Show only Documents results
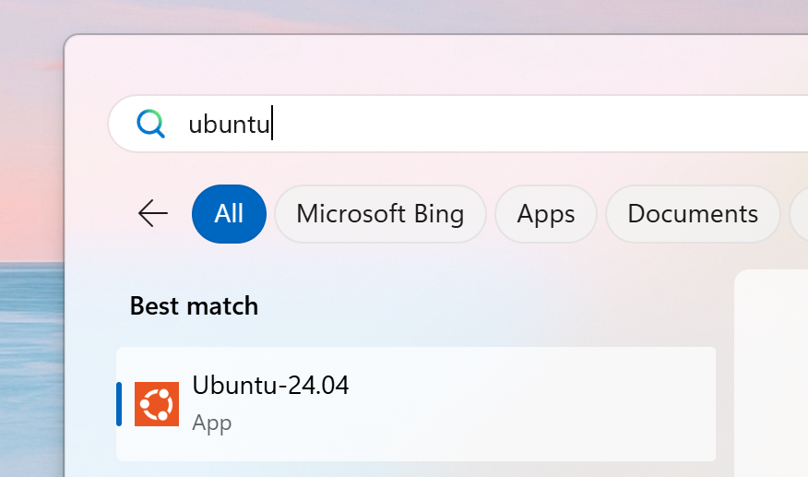808x477 pixels. [x=693, y=214]
